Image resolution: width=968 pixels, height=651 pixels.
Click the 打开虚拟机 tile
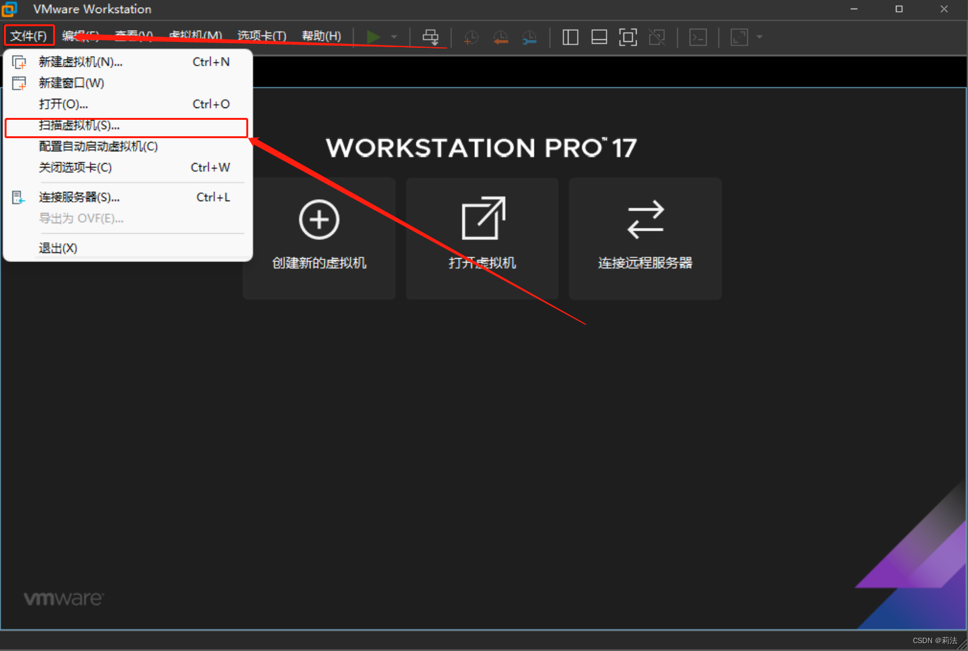pos(482,238)
